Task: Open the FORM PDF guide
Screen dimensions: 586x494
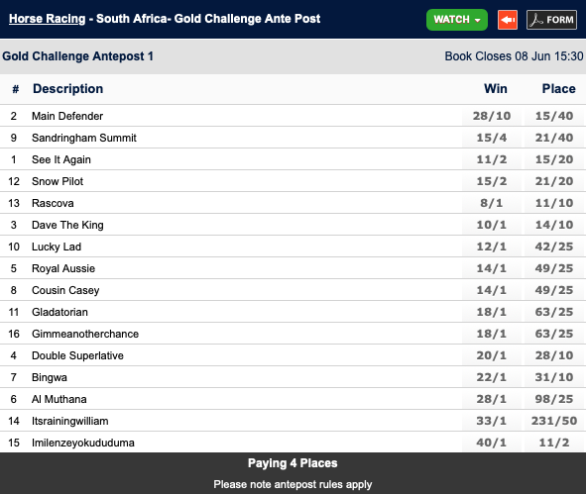Action: point(551,20)
